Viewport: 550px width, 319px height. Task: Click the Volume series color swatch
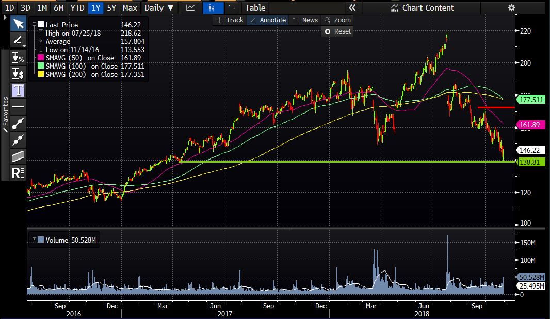[x=41, y=240]
